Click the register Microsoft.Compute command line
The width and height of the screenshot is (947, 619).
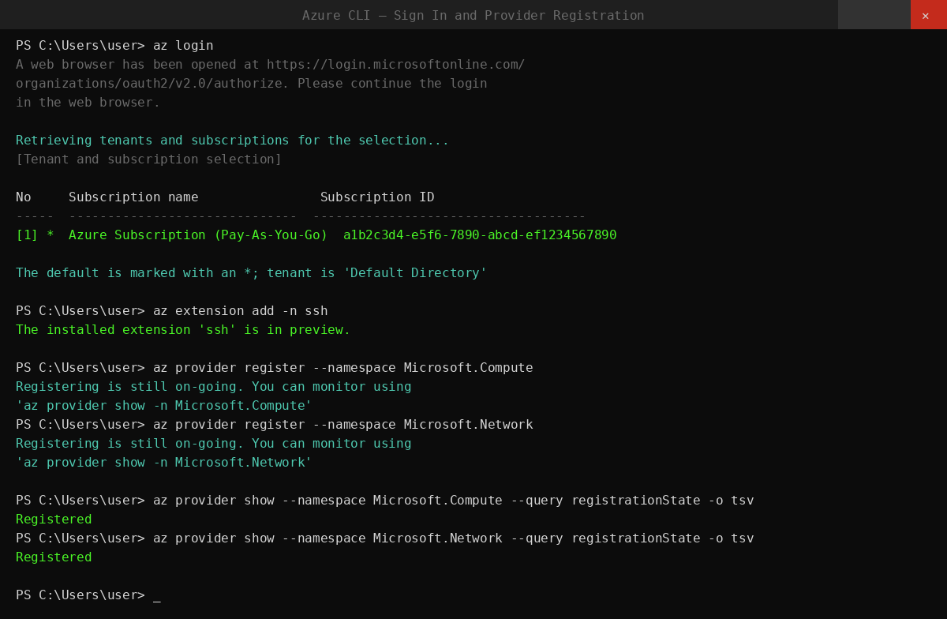(342, 368)
